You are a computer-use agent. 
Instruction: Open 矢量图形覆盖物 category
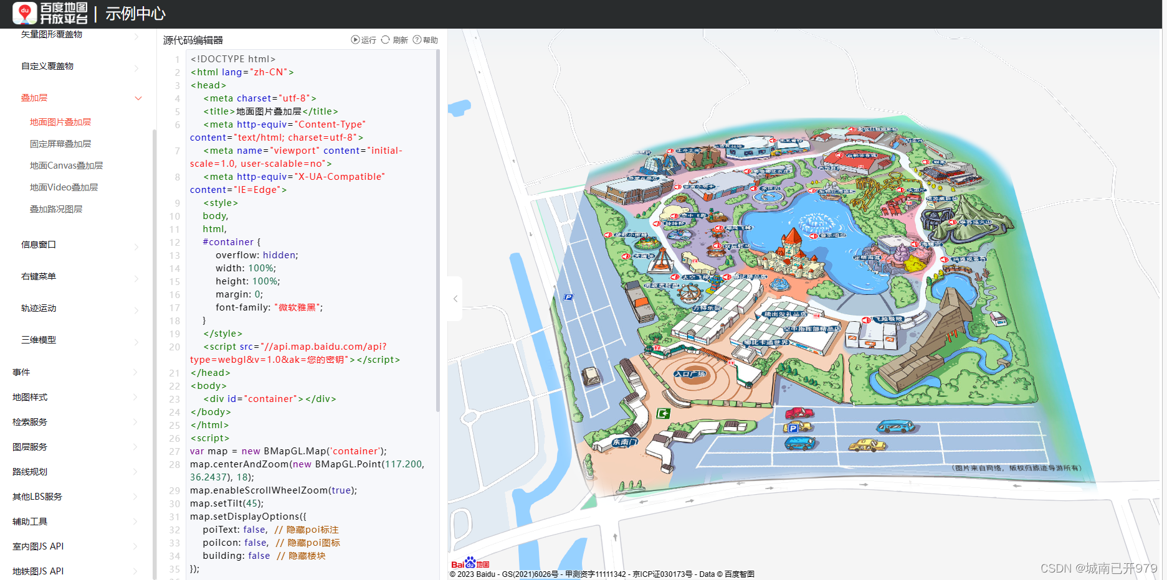tap(52, 34)
